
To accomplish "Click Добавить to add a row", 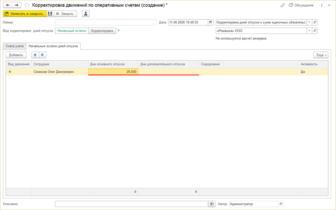I will point(16,55).
